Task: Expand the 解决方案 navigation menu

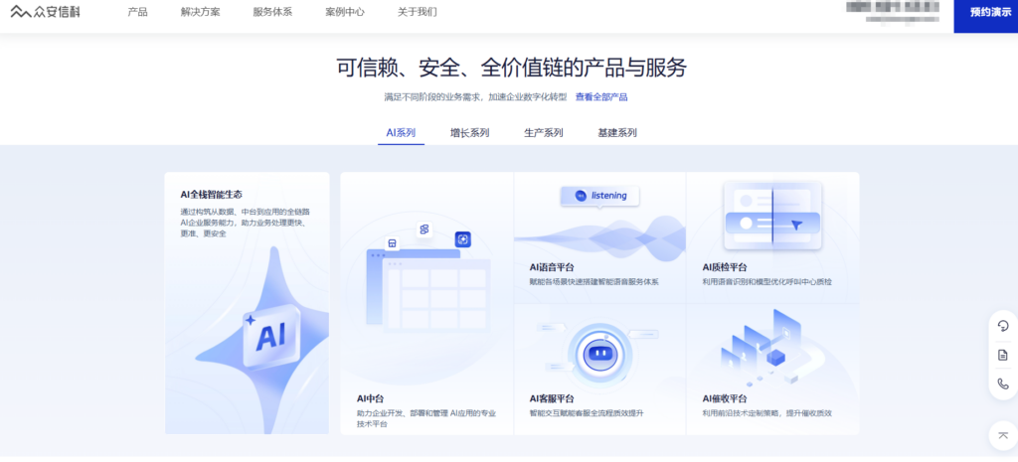Action: click(201, 13)
